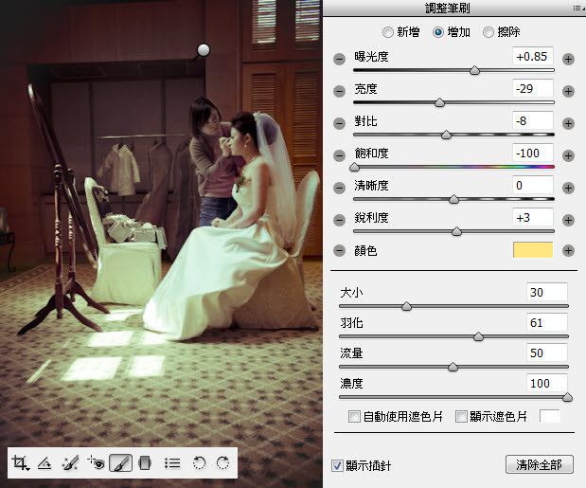Screen dimensions: 586x488
Task: Select the Spot Removal tool
Action: (70, 463)
